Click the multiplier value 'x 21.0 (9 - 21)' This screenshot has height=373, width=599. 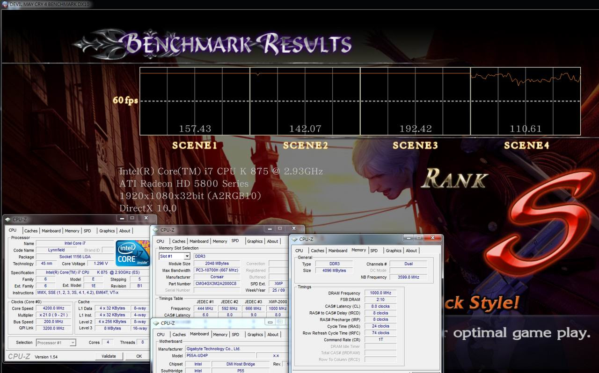coord(54,315)
